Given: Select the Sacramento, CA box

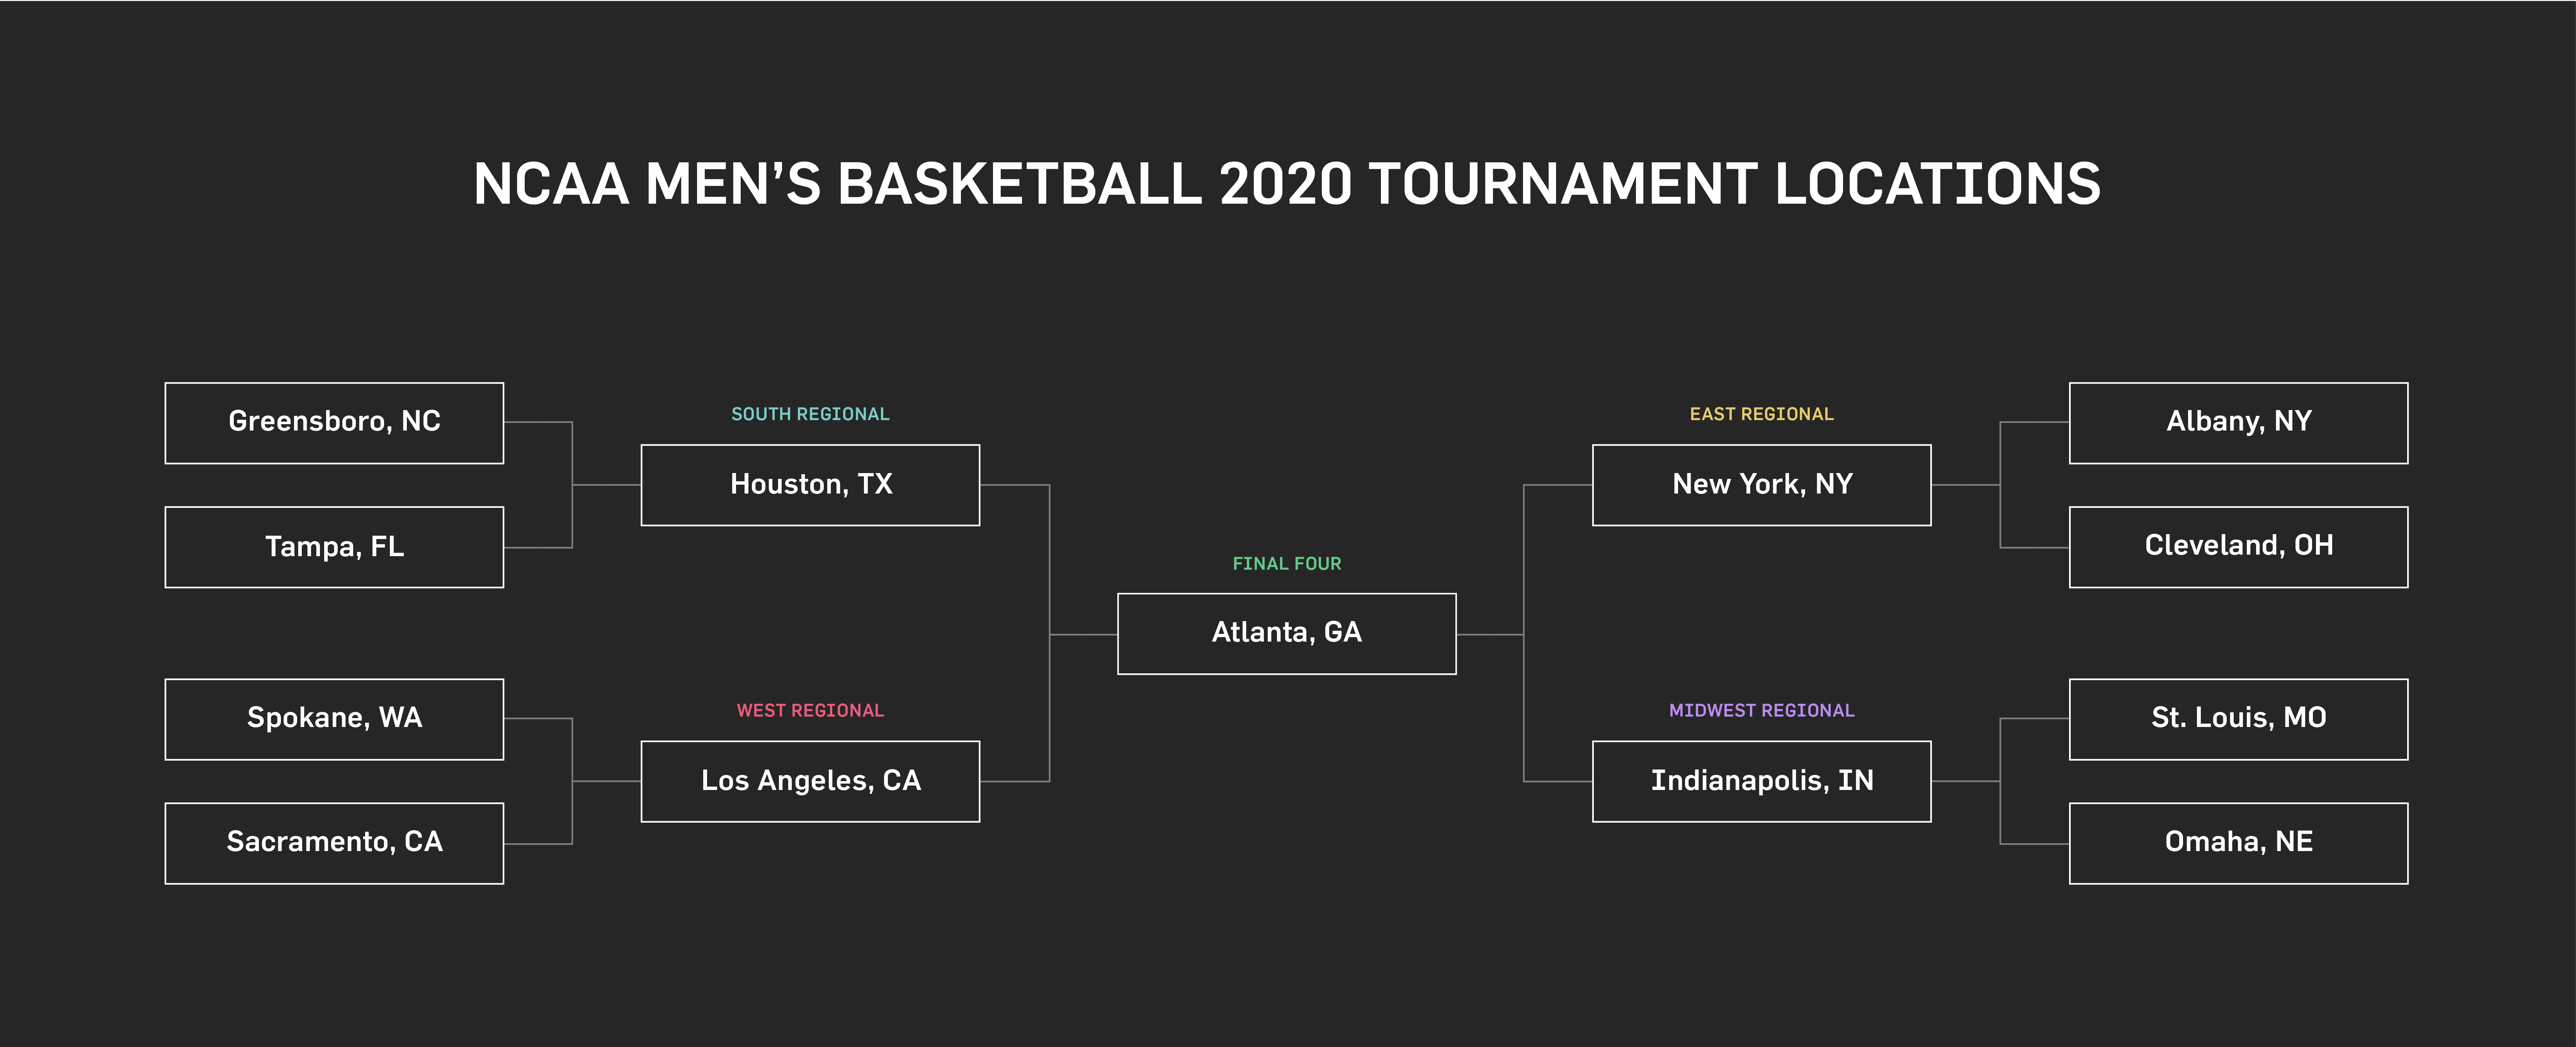Looking at the screenshot, I should coord(334,843).
